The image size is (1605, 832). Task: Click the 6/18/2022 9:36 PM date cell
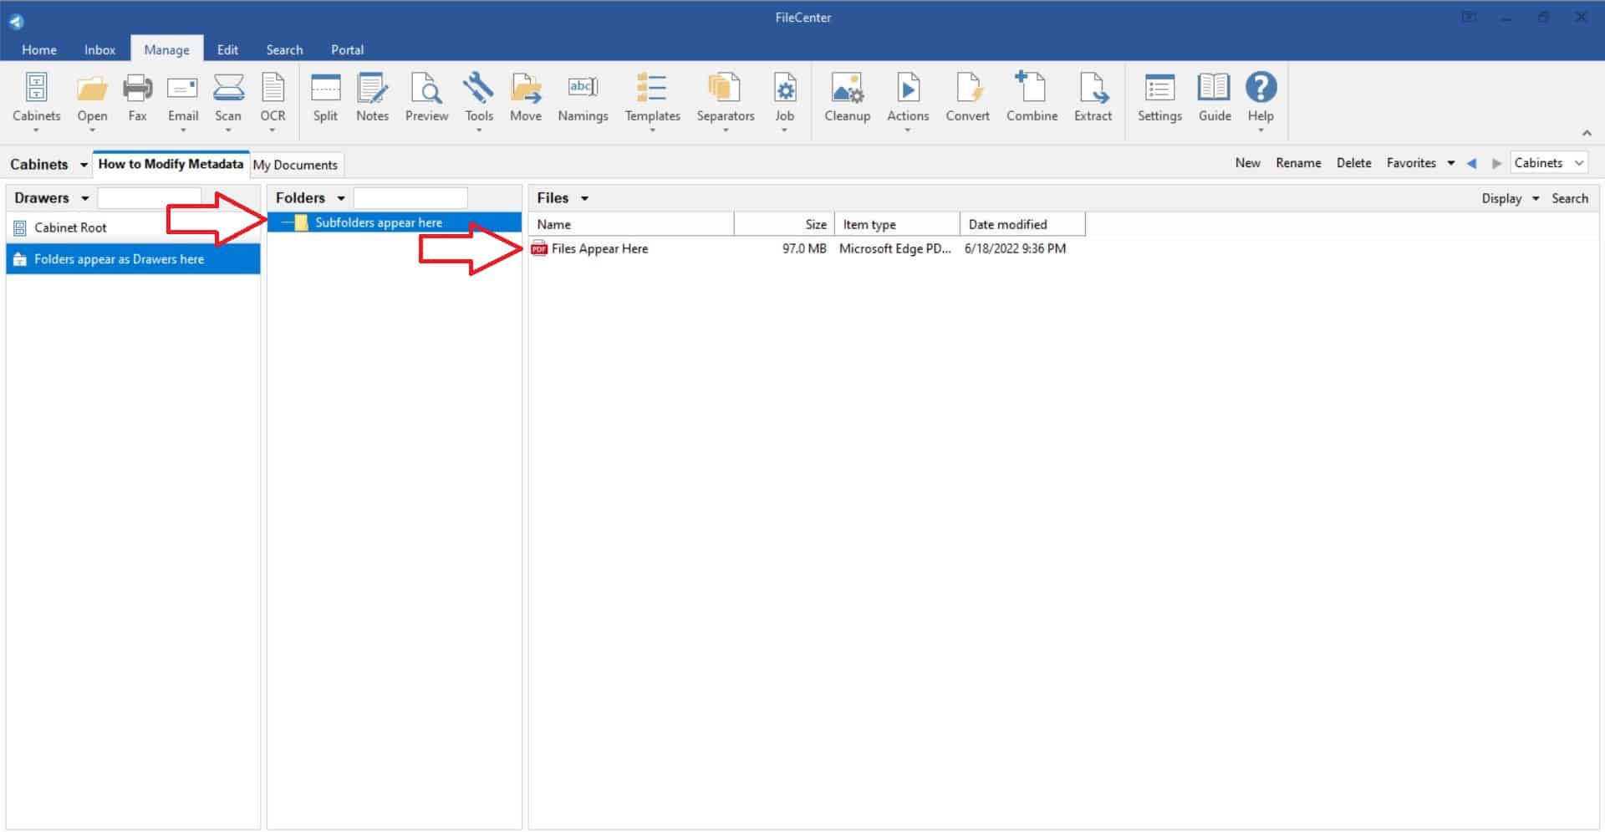point(1015,248)
